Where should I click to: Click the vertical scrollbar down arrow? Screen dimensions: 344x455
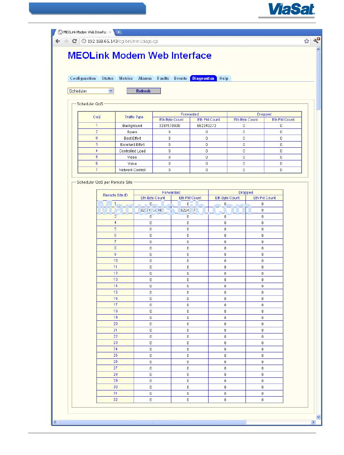click(x=318, y=417)
